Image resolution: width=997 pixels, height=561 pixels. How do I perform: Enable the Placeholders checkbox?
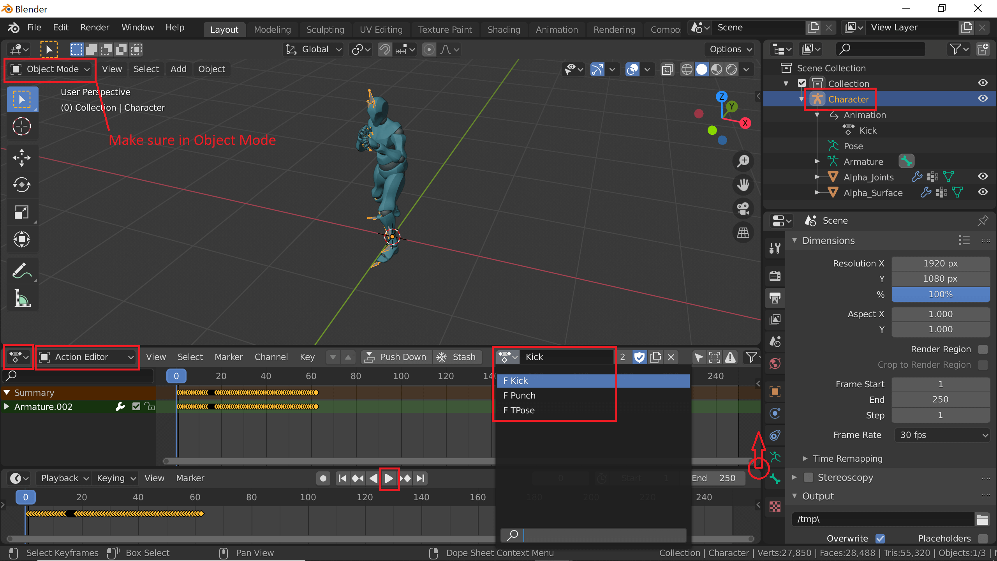[x=983, y=538]
